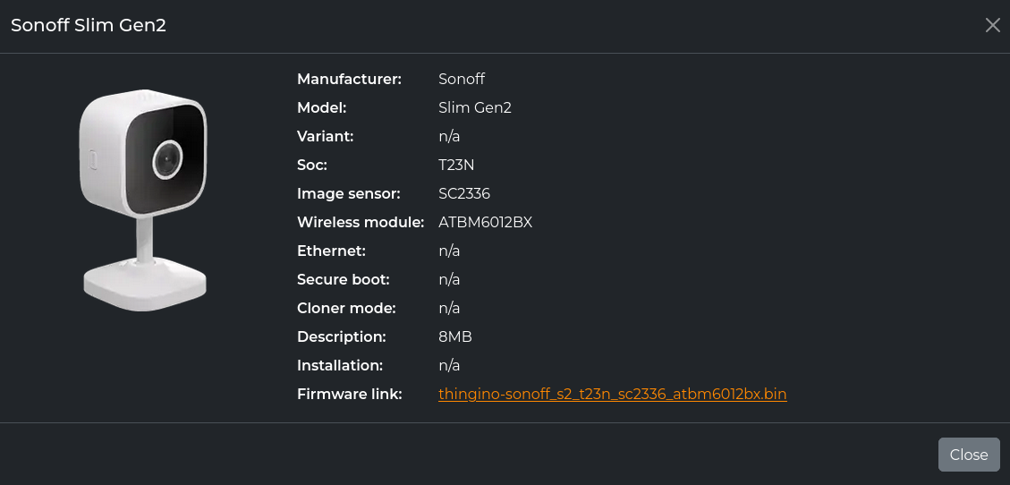The height and width of the screenshot is (485, 1010).
Task: Select the Manufacturer value Sonoff
Action: point(462,80)
